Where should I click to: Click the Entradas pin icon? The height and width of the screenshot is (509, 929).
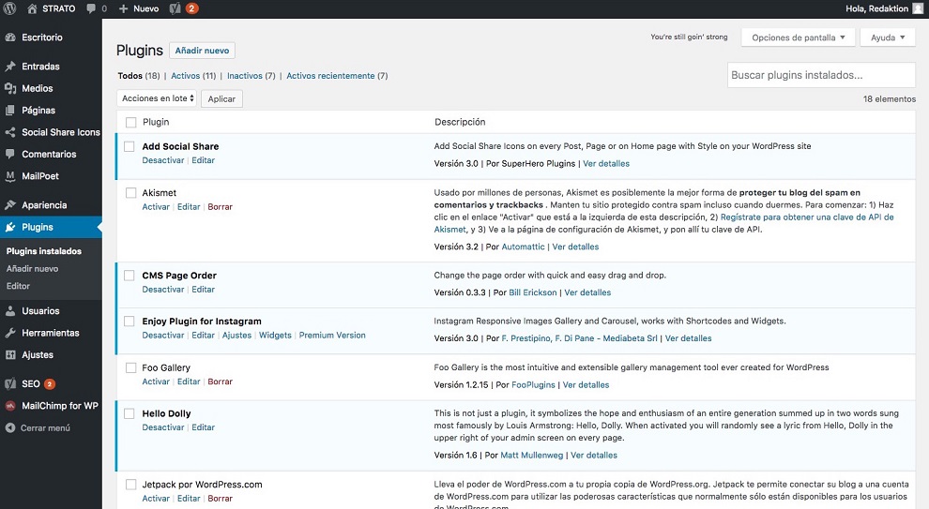pos(10,67)
